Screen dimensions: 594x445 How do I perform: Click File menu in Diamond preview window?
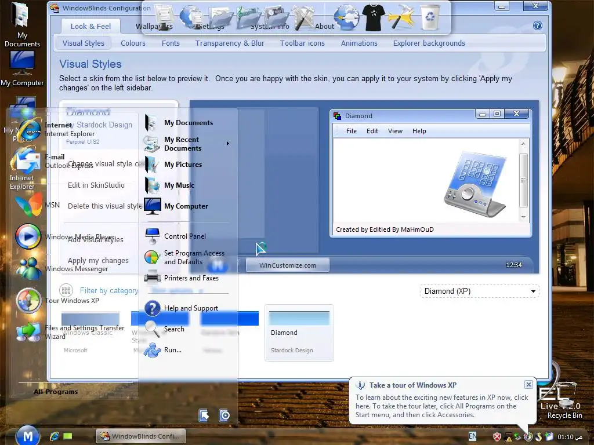point(351,131)
